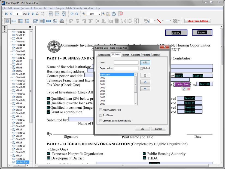Image resolution: width=225 pixels, height=169 pixels.
Task: Enable Sort Items option
Action: 101,115
